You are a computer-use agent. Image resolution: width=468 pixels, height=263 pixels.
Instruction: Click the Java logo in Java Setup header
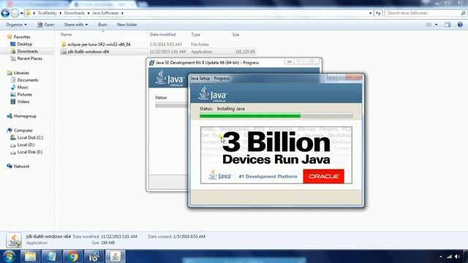(x=213, y=94)
